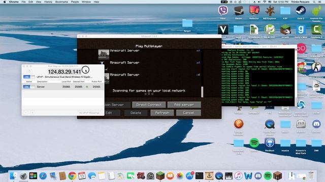Click the date and time in menu bar
The image size is (325, 182).
pyautogui.click(x=281, y=2)
